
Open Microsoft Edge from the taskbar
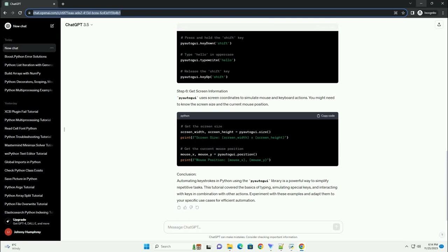pyautogui.click(x=240, y=246)
